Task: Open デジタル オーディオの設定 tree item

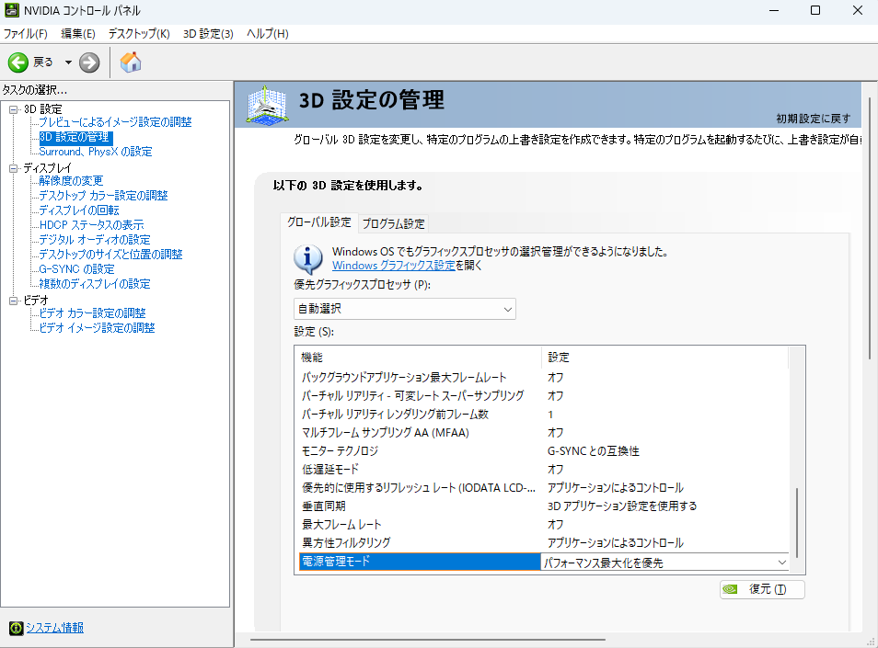Action: click(x=95, y=239)
